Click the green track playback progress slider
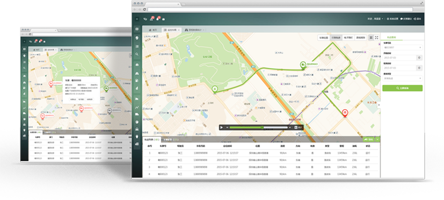This screenshot has height=200, width=444. click(259, 127)
